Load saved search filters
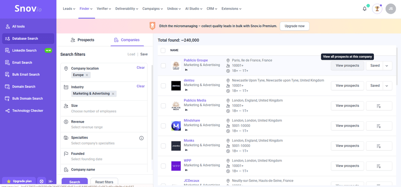 click(x=131, y=55)
